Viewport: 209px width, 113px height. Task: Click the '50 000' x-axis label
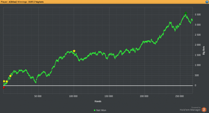pyautogui.click(x=38, y=96)
